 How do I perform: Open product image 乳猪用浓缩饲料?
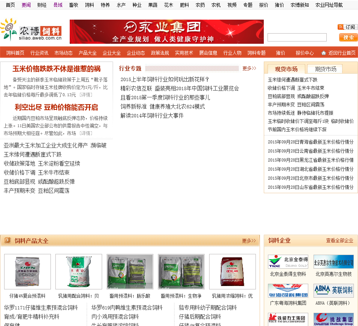(233, 272)
